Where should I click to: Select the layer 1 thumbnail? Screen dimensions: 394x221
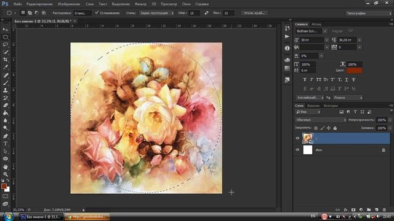[x=308, y=138]
